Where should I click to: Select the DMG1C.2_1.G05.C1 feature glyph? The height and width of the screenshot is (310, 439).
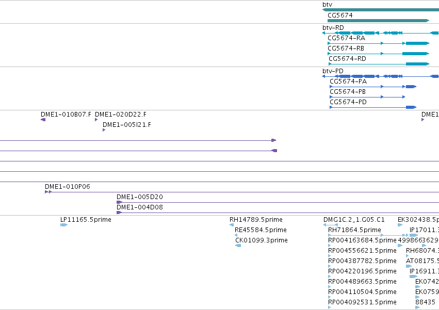[x=331, y=225]
